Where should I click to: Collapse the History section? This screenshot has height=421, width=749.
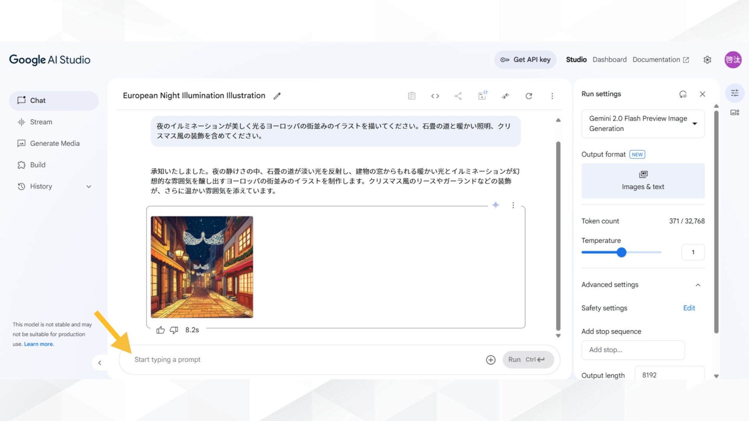pos(89,186)
